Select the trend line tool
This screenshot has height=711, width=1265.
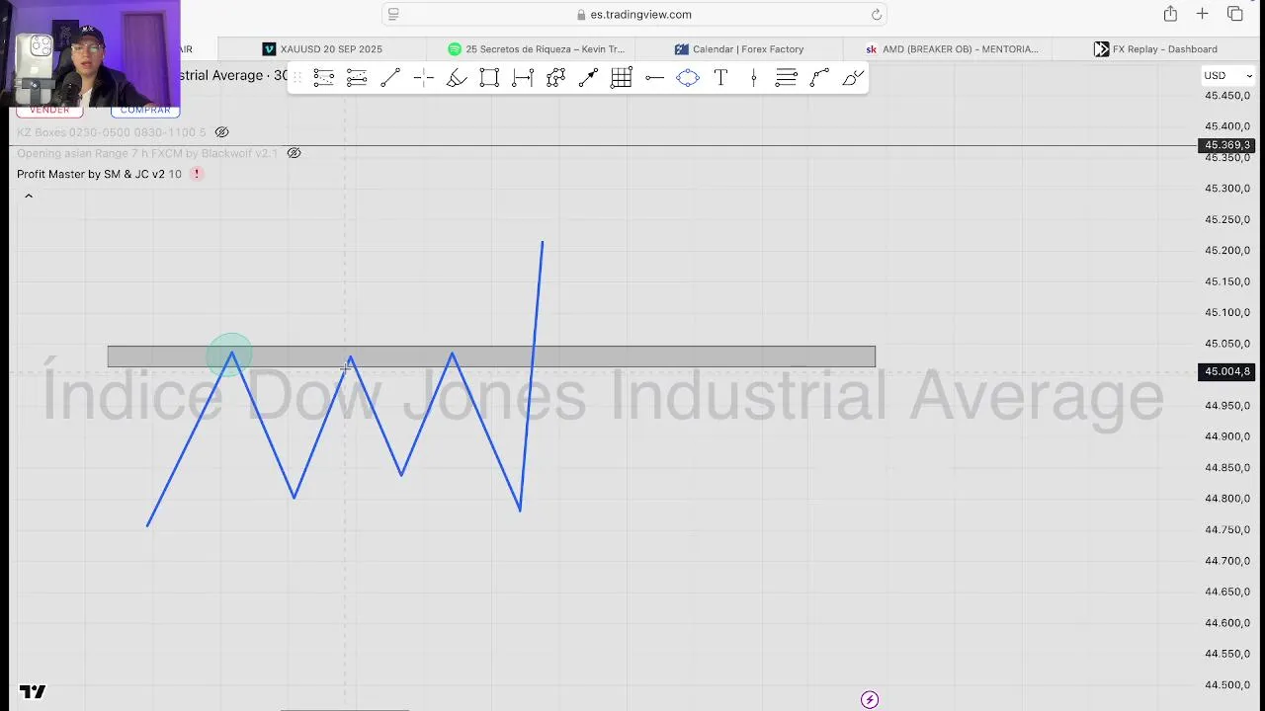tap(390, 77)
